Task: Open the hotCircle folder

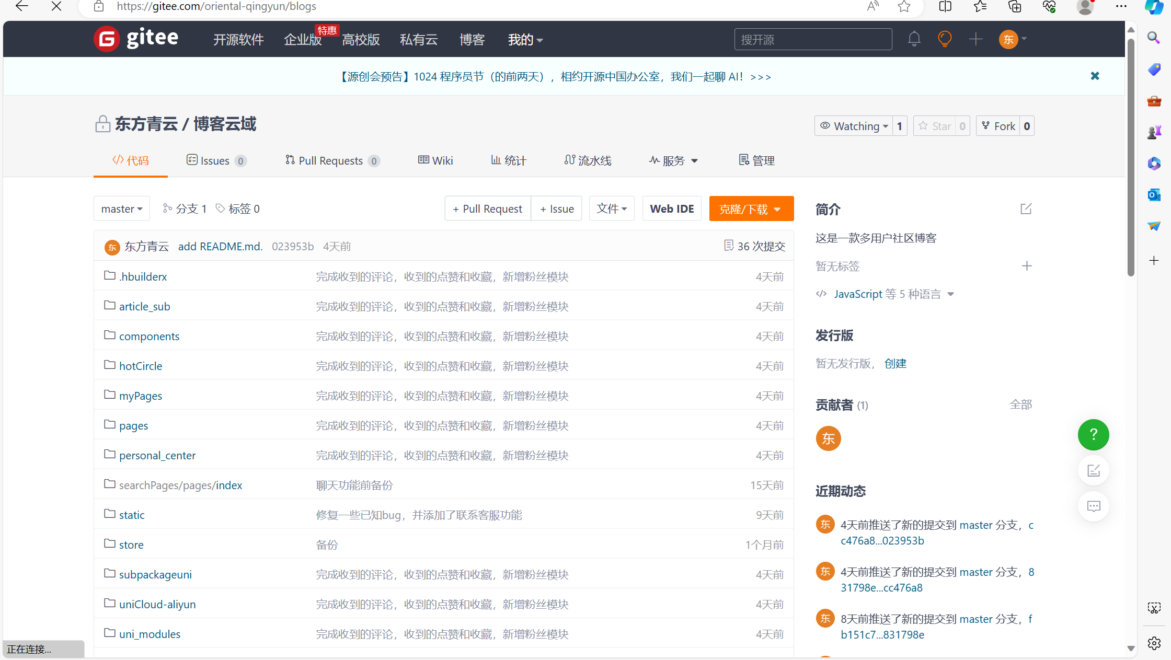Action: (141, 366)
